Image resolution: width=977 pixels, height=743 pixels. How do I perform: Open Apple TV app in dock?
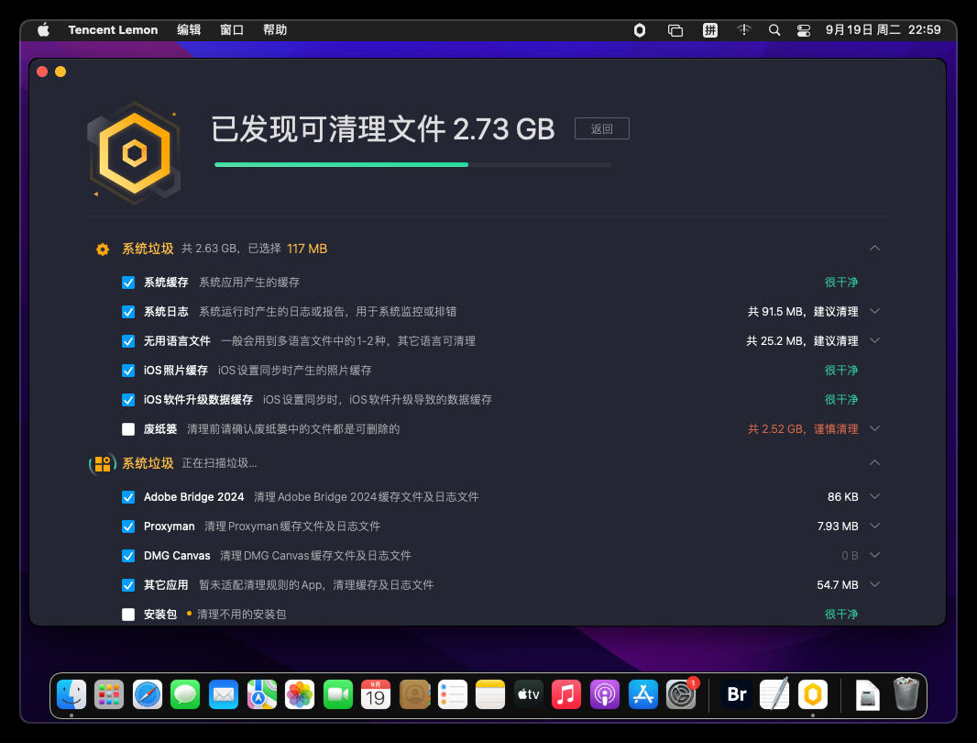pos(529,694)
